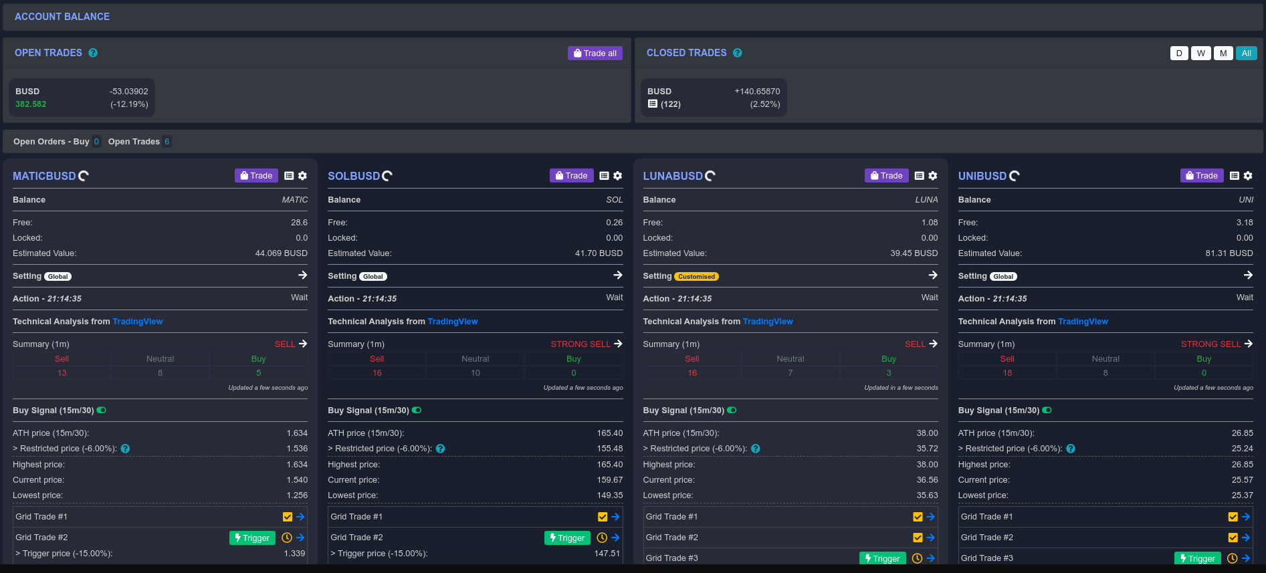The image size is (1266, 573).
Task: Click UNIBUSD Trade button
Action: (1202, 176)
